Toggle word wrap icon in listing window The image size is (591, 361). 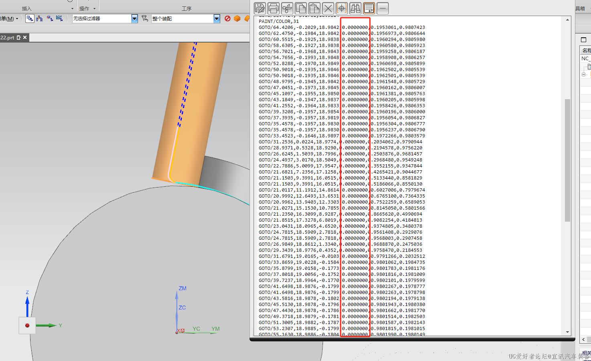(x=369, y=8)
